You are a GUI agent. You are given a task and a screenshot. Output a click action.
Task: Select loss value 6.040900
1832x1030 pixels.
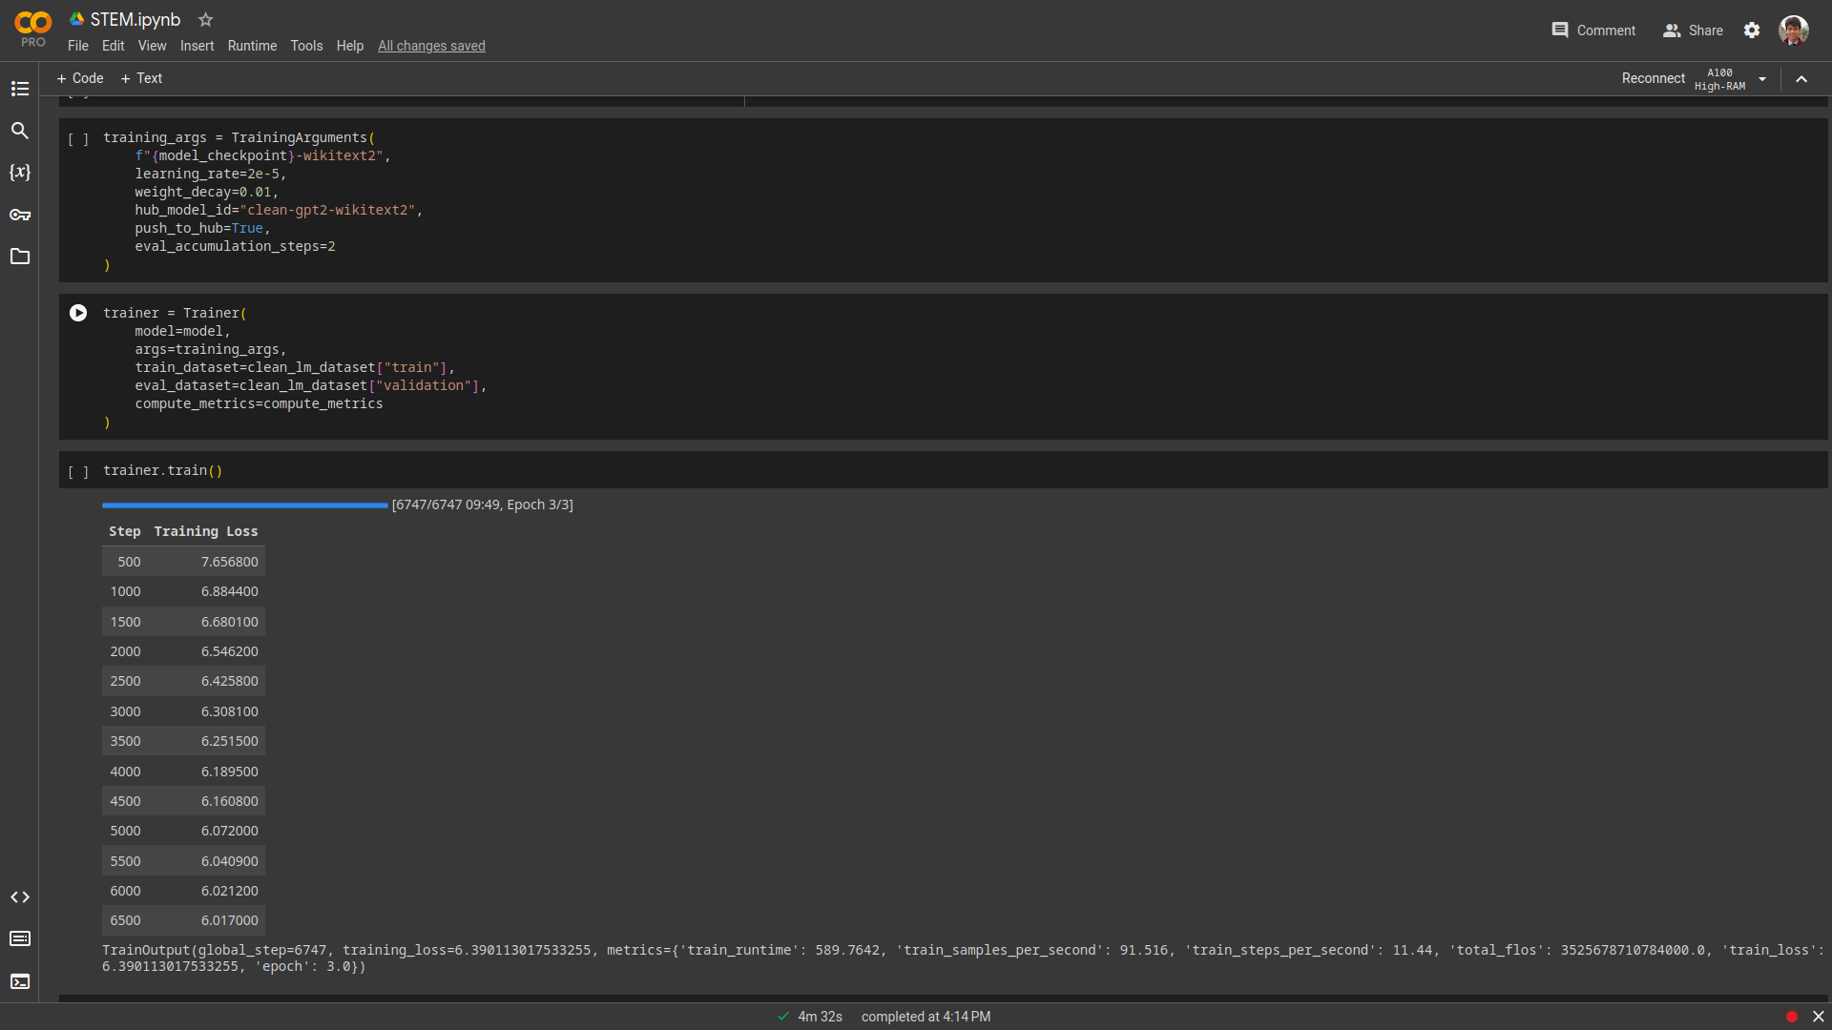pos(230,861)
